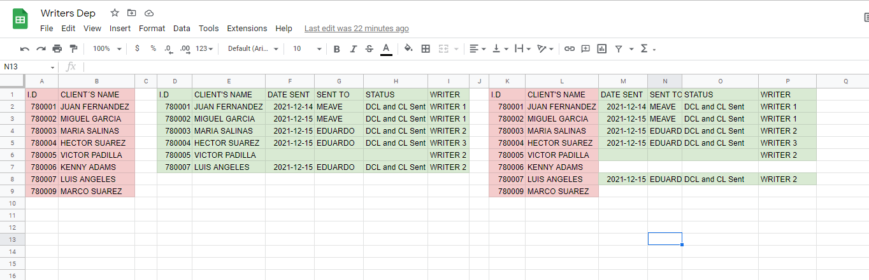Click the cloud save status icon
Image resolution: width=869 pixels, height=280 pixels.
pos(149,13)
